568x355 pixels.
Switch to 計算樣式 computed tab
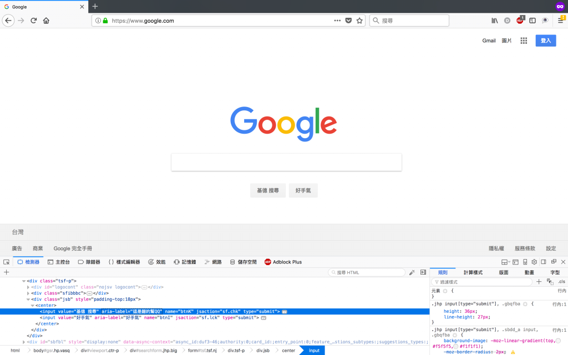point(473,272)
